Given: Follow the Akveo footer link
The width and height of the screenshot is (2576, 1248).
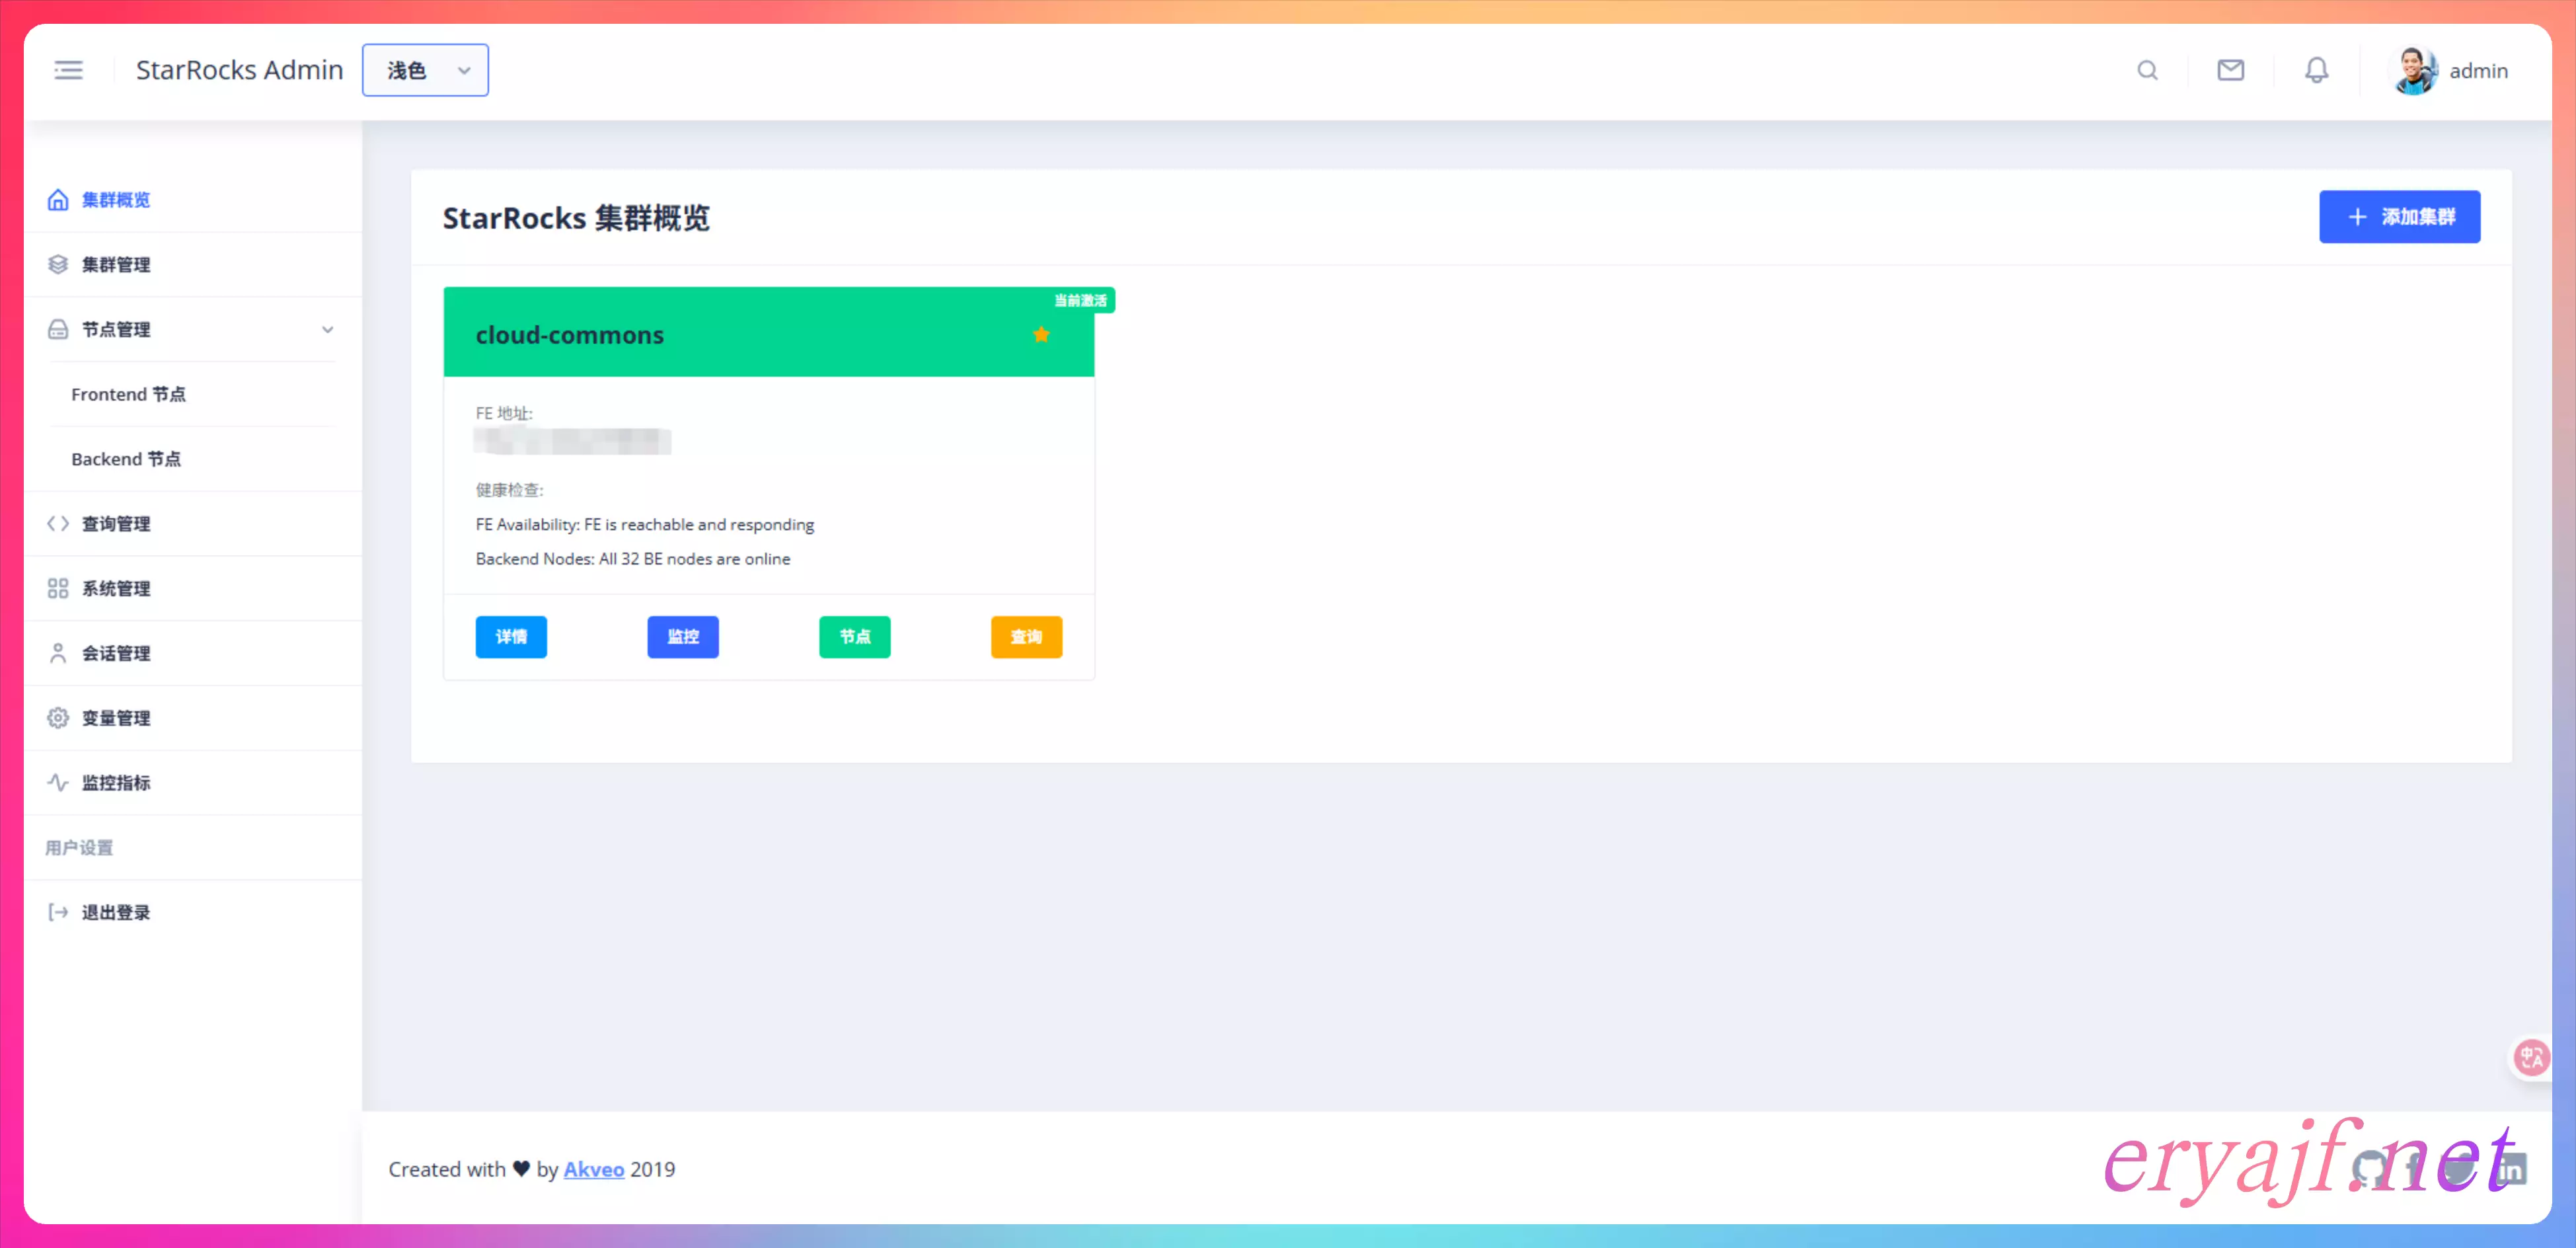Looking at the screenshot, I should pos(593,1169).
